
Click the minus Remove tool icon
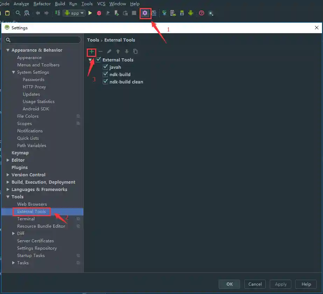coord(100,52)
